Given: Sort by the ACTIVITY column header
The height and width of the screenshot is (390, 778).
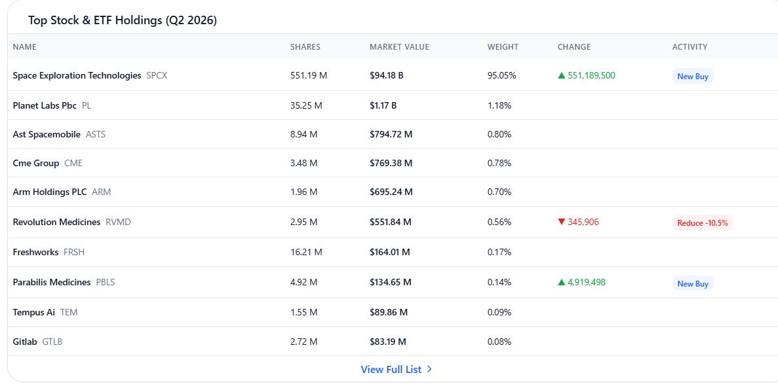Looking at the screenshot, I should click(x=690, y=46).
